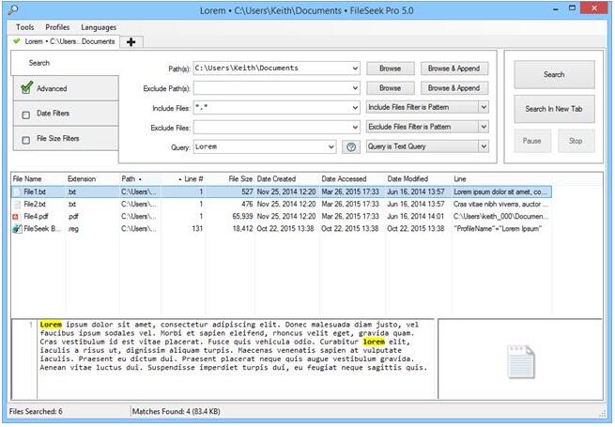Select the Lorem C:\Users...Documents tab

[x=64, y=41]
